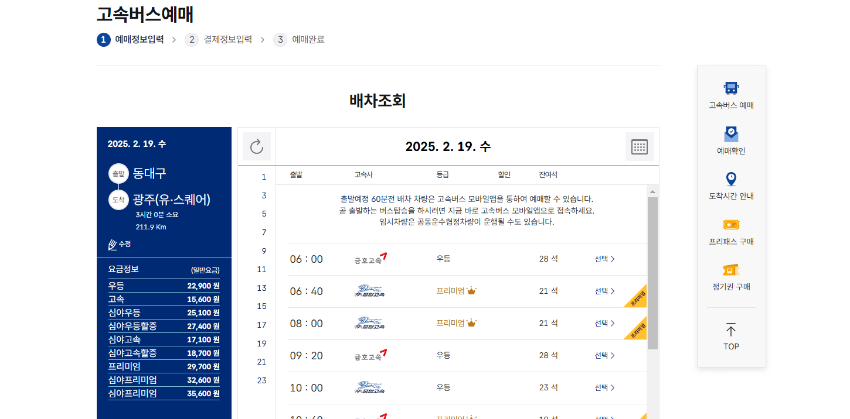Click the refresh schedule icon
The image size is (850, 419).
point(257,146)
